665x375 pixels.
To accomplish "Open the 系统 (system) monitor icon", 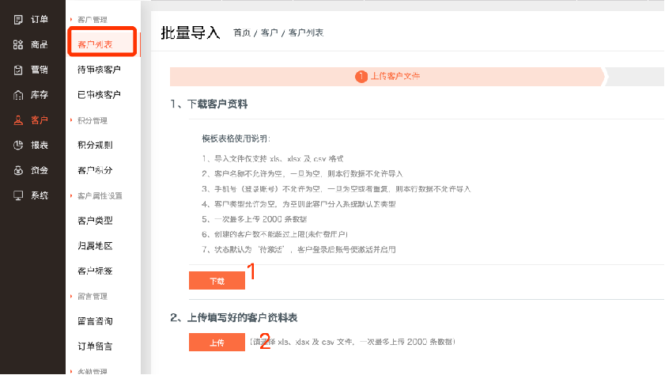I will (x=18, y=195).
